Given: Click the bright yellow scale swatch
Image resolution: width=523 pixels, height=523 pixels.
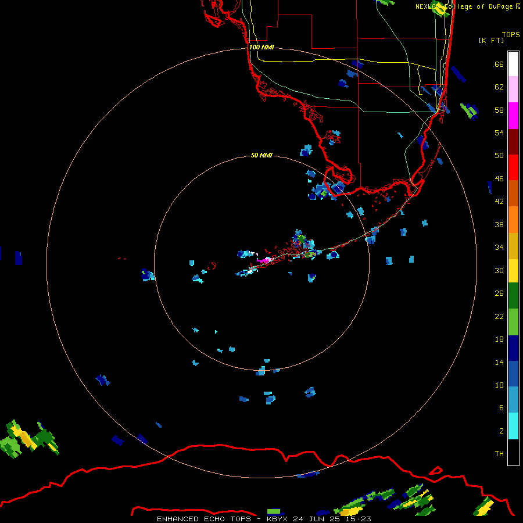Looking at the screenshot, I should tap(513, 271).
